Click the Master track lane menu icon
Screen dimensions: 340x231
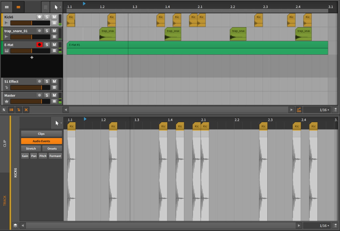click(54, 101)
